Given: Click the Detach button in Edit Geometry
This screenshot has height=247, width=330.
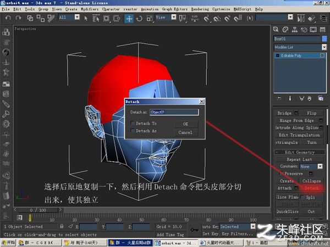Looking at the screenshot, I should pyautogui.click(x=312, y=188).
